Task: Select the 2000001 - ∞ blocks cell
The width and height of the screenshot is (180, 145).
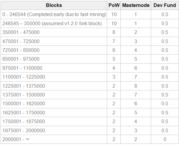Action: [54, 139]
